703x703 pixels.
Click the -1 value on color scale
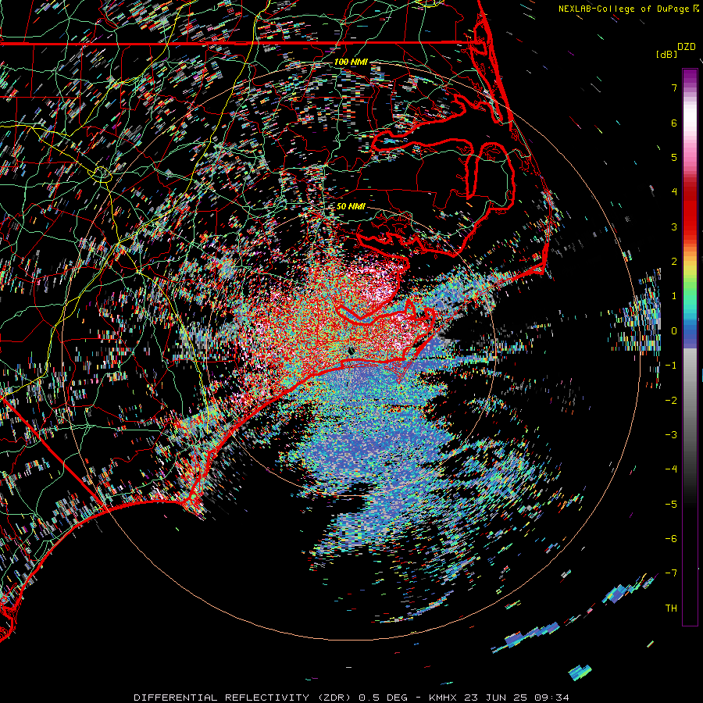[671, 366]
